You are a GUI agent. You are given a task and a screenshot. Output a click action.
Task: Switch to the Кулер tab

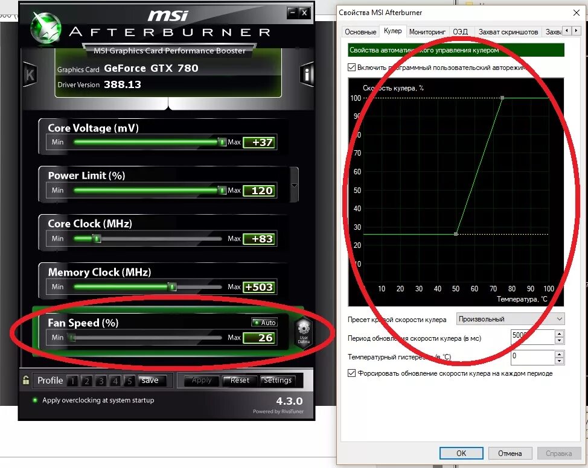pos(392,31)
